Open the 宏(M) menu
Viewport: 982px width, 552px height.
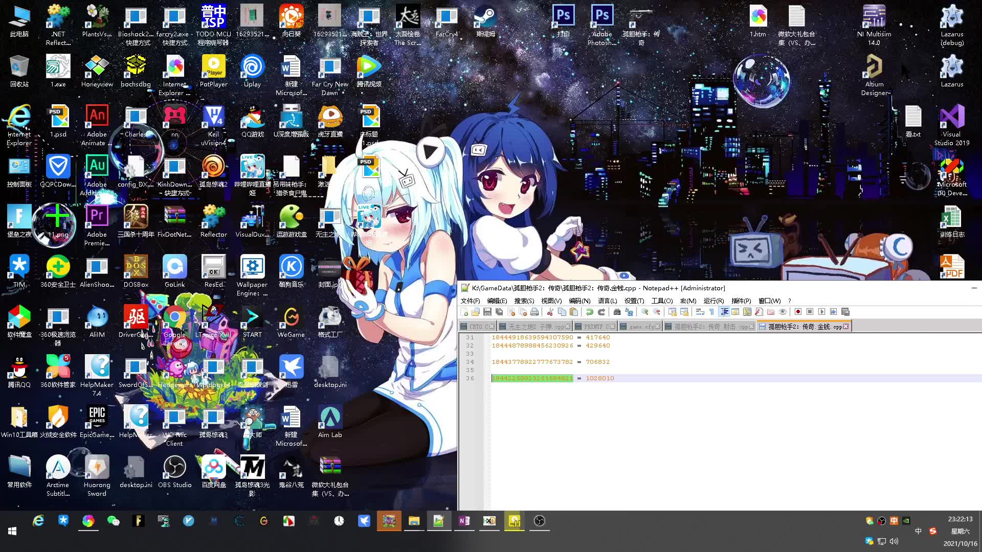[x=688, y=301]
